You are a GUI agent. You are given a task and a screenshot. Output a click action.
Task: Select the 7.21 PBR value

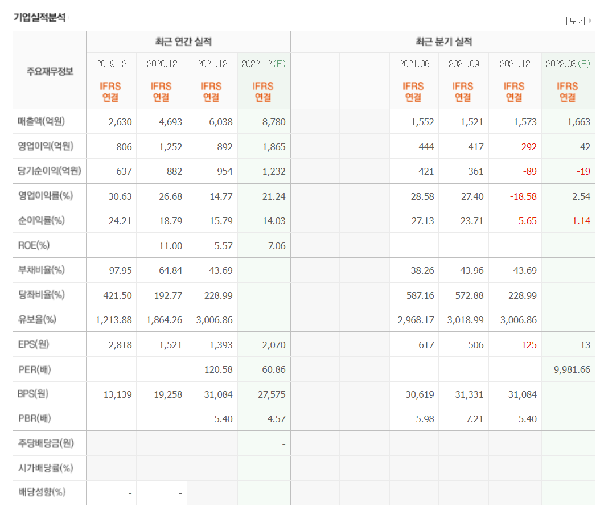[x=475, y=419]
